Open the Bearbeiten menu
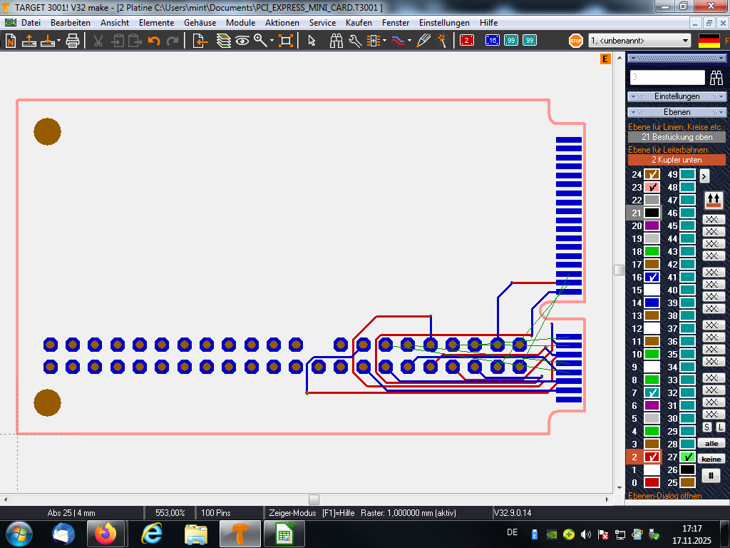This screenshot has height=548, width=730. coord(71,23)
